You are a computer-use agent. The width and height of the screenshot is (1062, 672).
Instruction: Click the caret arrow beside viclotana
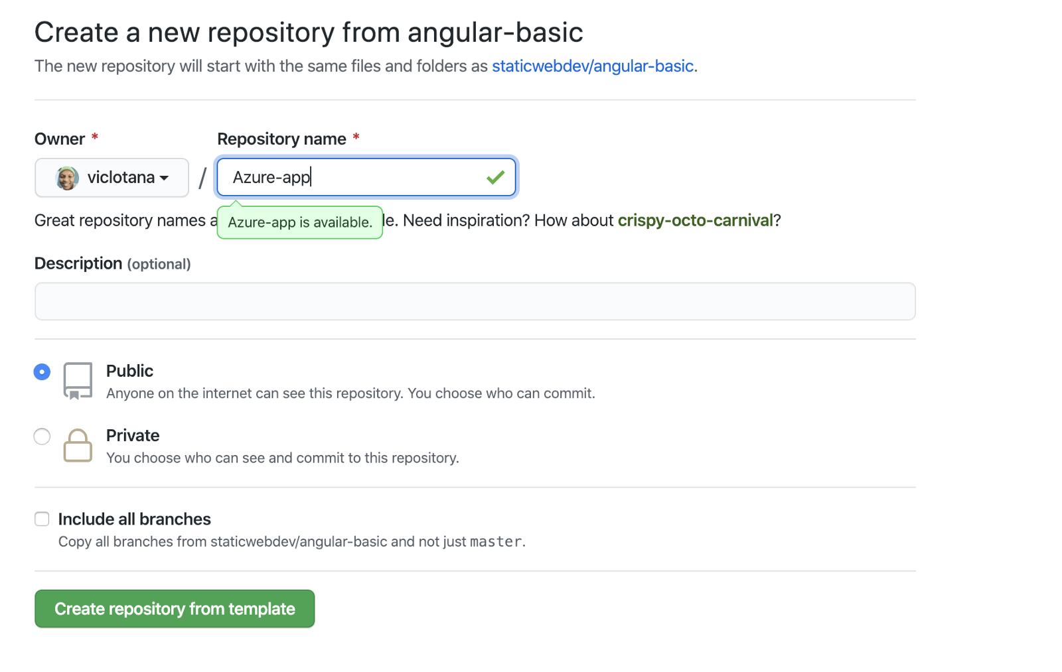pyautogui.click(x=164, y=178)
